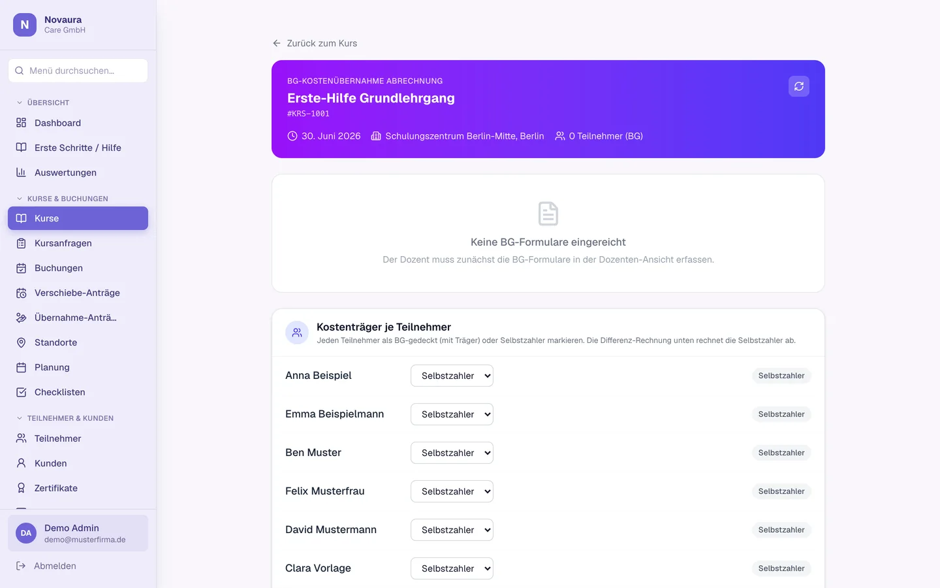
Task: Click the Selbstzahler badge for Ben Muster
Action: click(x=781, y=453)
